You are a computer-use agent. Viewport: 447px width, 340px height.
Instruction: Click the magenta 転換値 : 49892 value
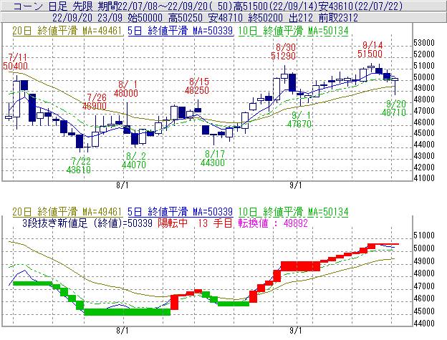[273, 223]
